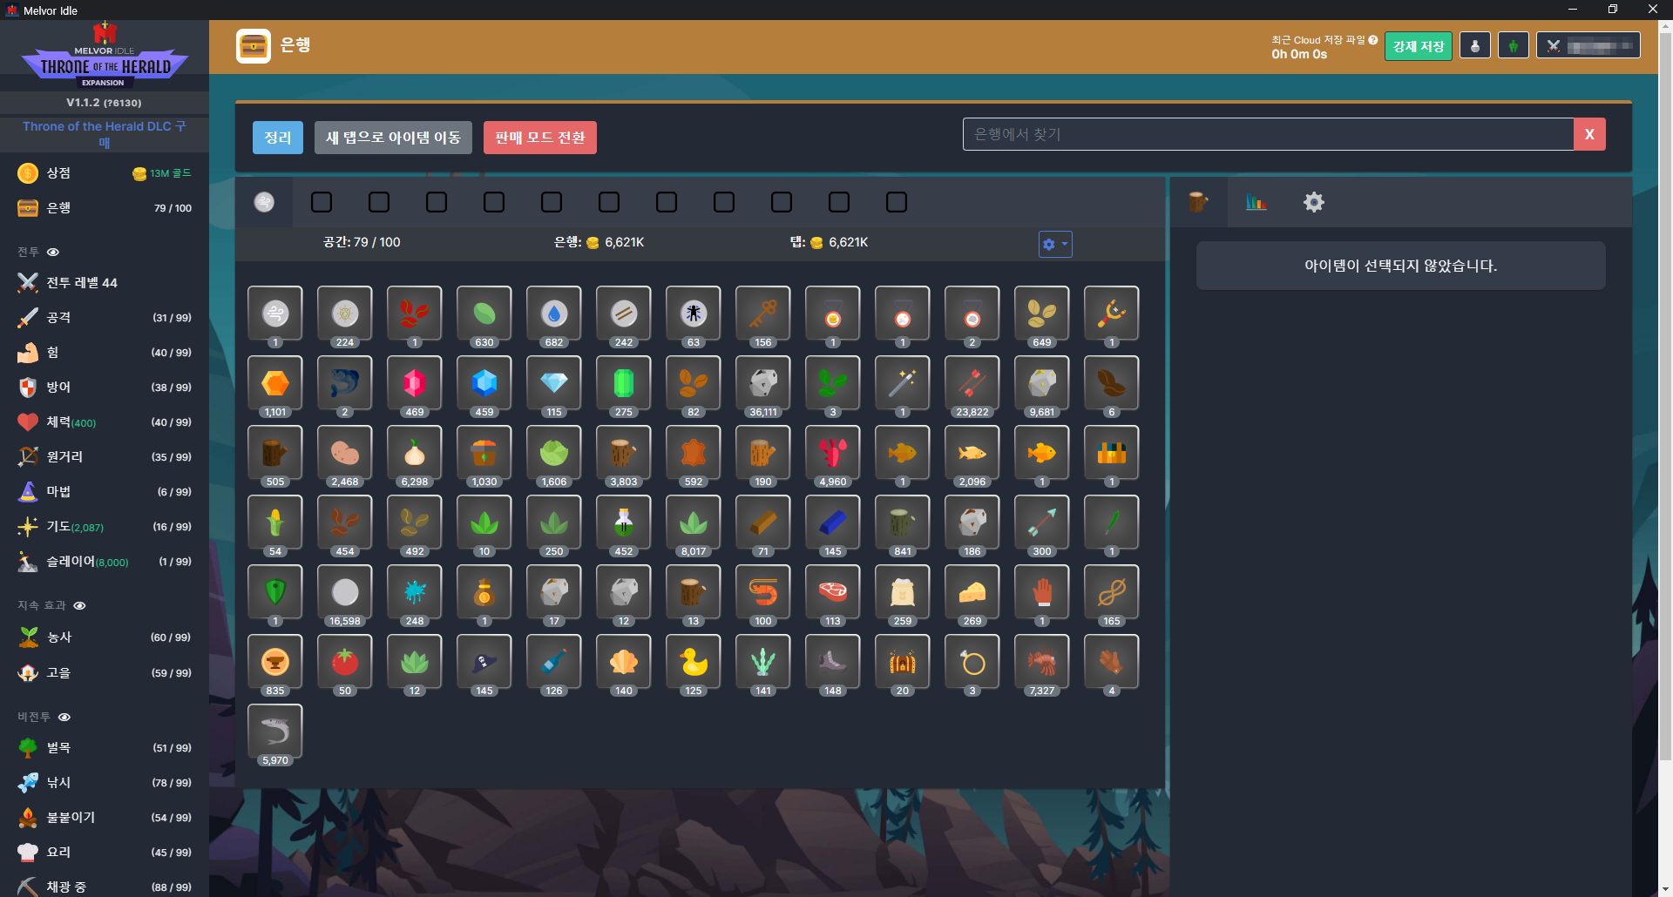Image resolution: width=1673 pixels, height=897 pixels.
Task: Click the 정리 sort button
Action: coord(278,138)
